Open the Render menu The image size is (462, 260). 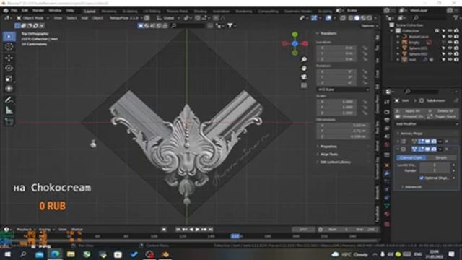coord(38,11)
